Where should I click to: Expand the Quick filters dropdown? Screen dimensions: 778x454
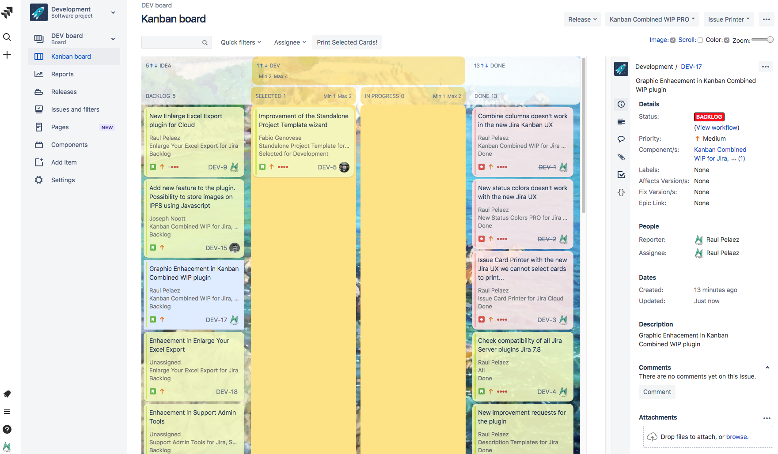point(241,42)
